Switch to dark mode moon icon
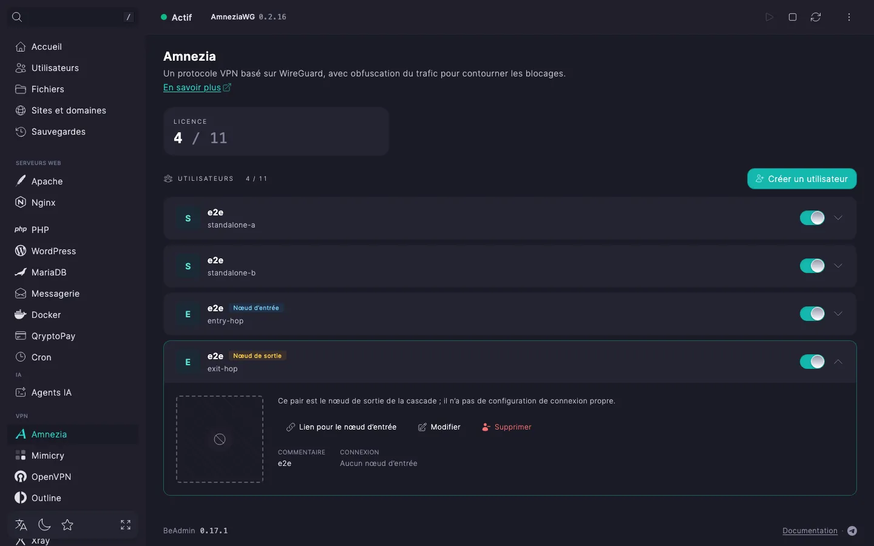 [x=44, y=525]
